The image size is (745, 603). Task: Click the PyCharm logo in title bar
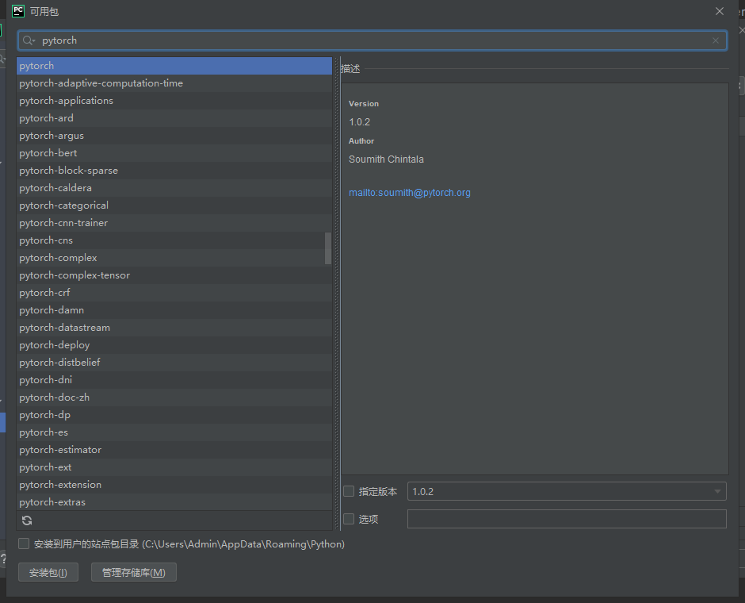[18, 11]
